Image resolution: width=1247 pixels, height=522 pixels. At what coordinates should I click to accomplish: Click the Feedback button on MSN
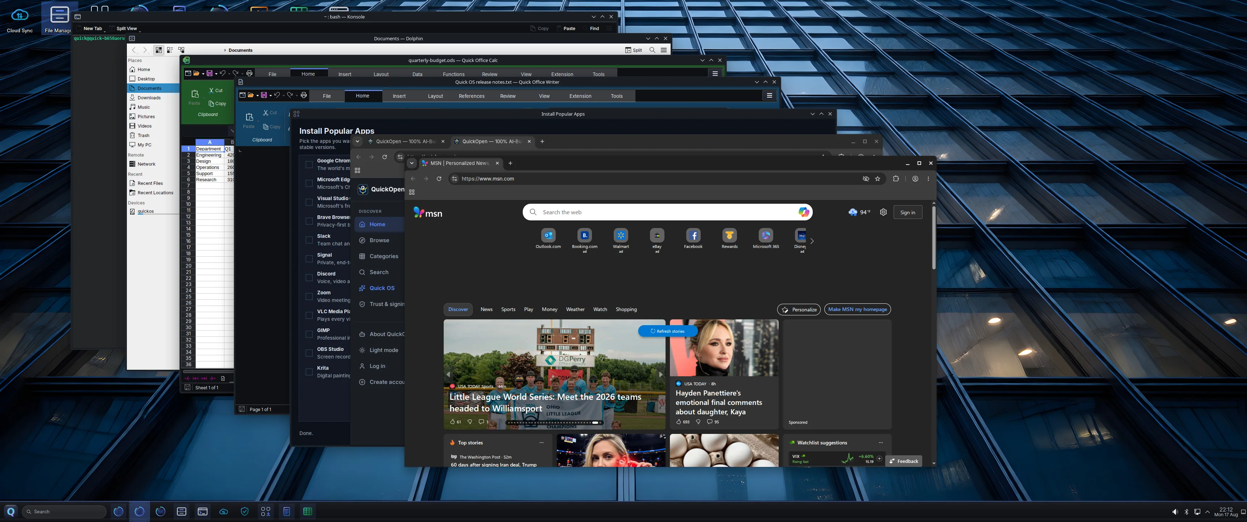point(903,461)
